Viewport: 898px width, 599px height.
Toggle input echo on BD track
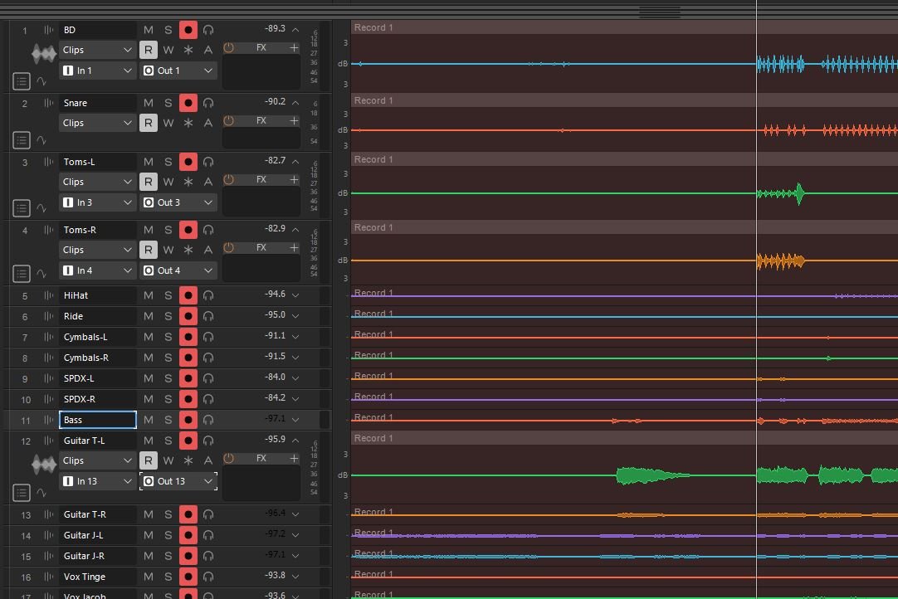point(208,30)
